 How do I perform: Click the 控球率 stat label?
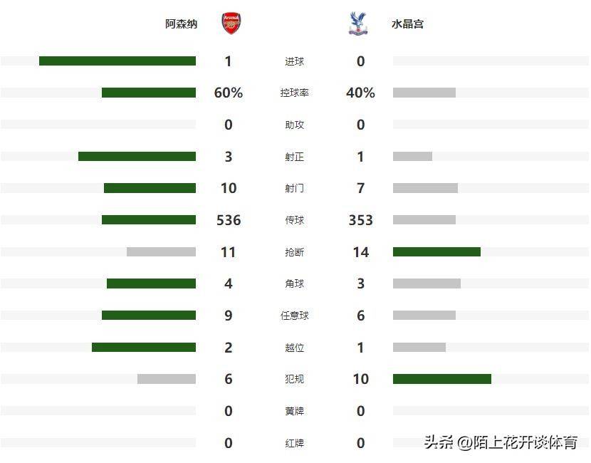[x=294, y=93]
